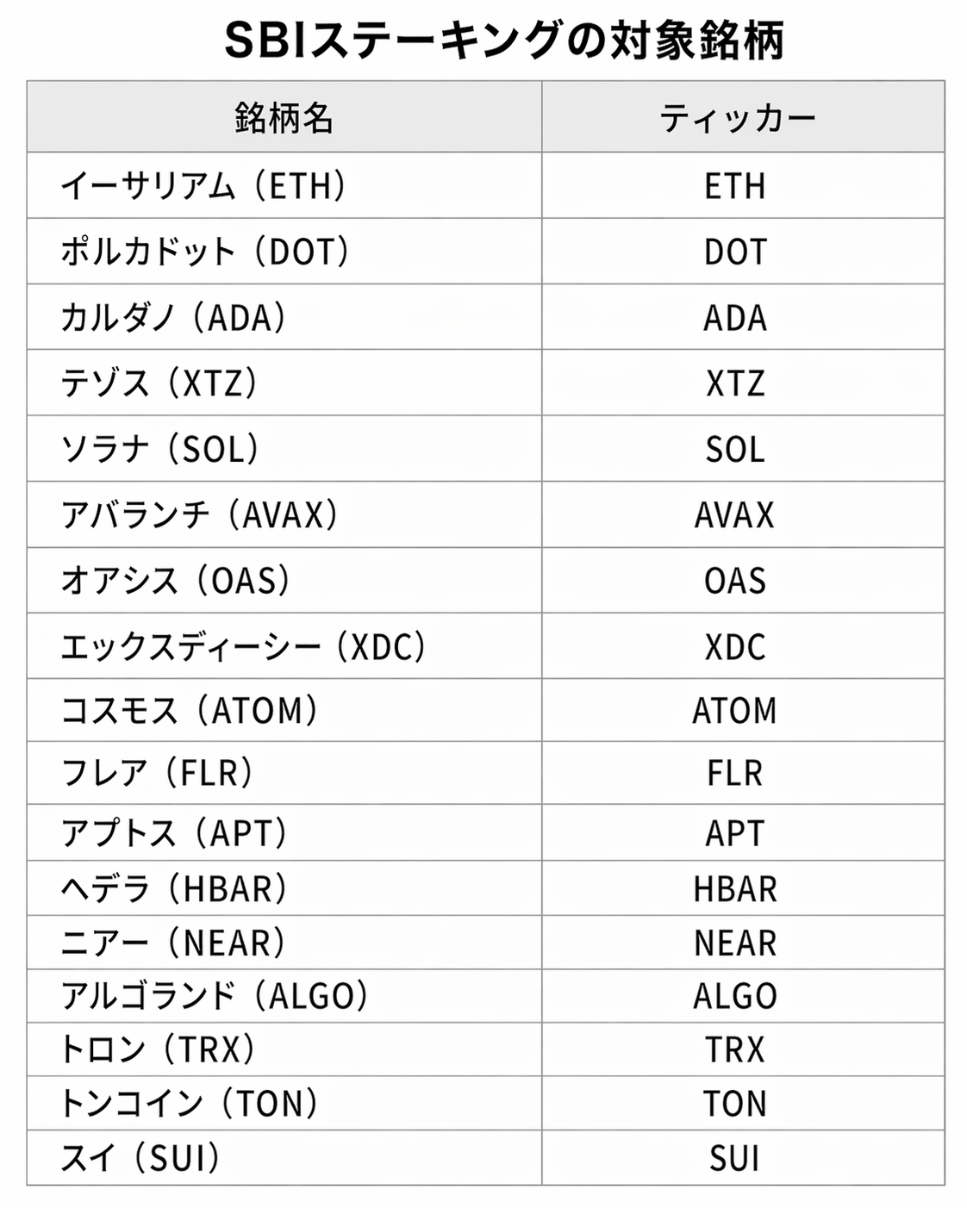Select the オアシス (OAS) name cell

[176, 581]
